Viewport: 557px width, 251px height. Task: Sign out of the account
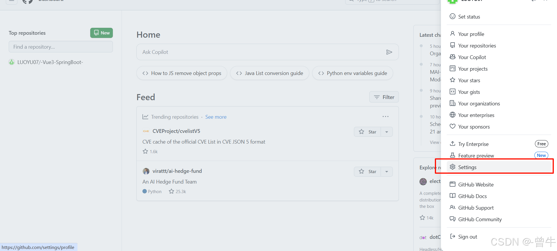tap(499, 237)
